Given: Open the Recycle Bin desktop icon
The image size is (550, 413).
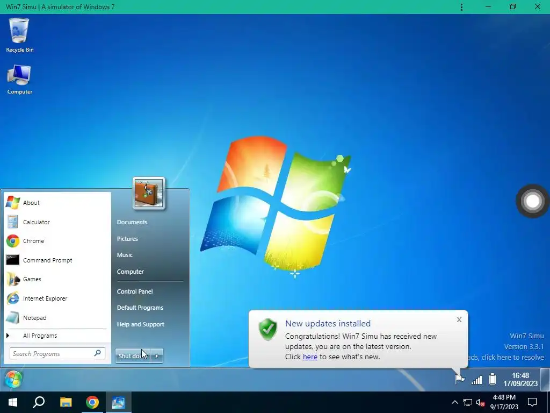Looking at the screenshot, I should point(19,35).
